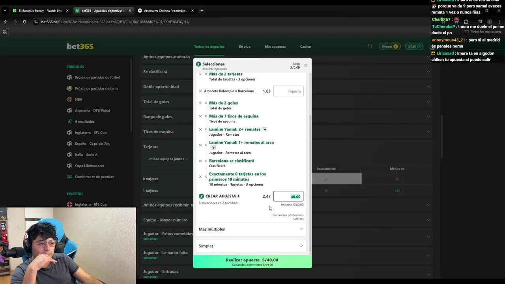This screenshot has width=505, height=284.
Task: Open tab search dropdown arrow
Action: click(5, 11)
